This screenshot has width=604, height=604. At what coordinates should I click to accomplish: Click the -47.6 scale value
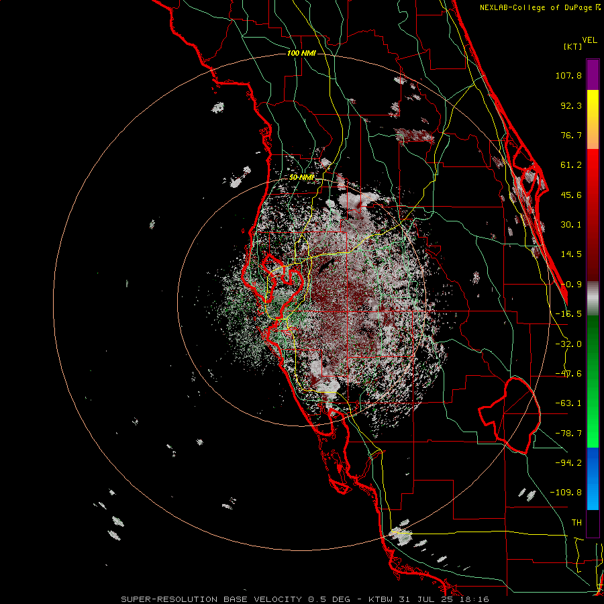pos(568,374)
